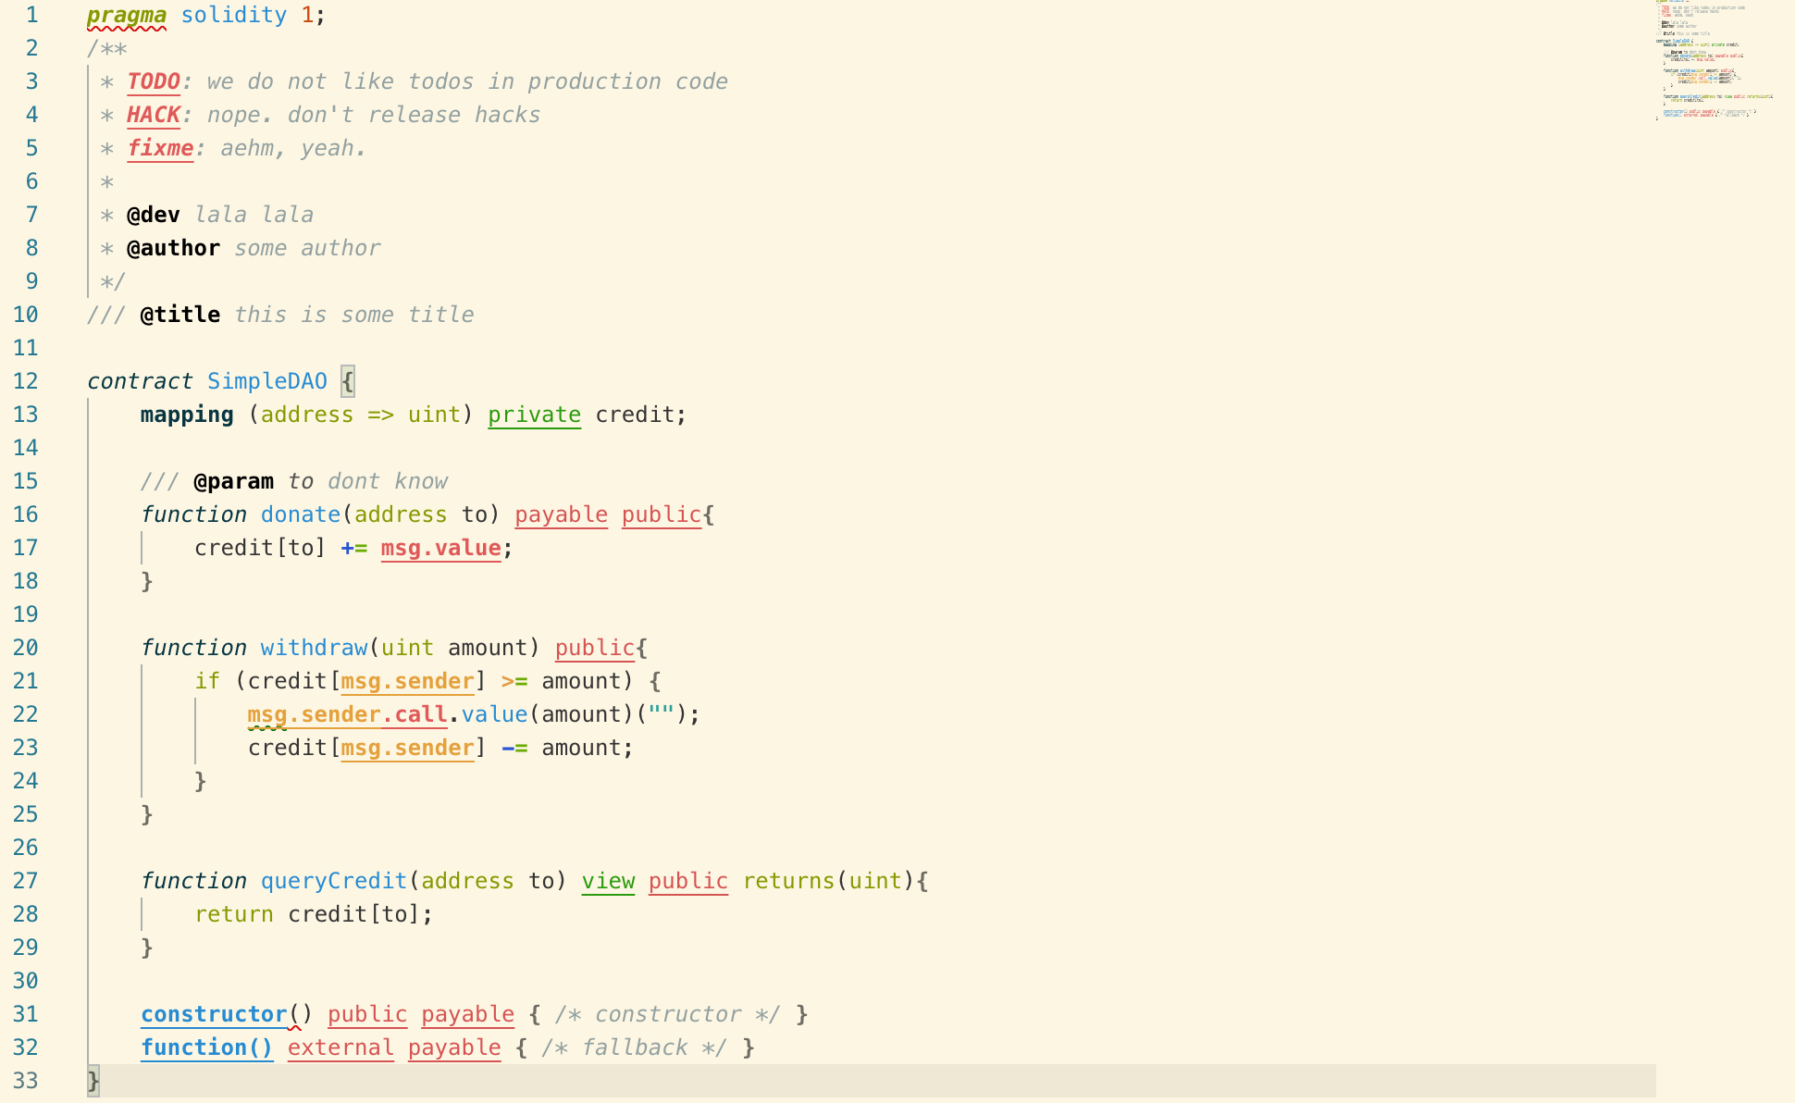Click the 'function()' fallback on line 32
This screenshot has width=1795, height=1103.
coord(207,1048)
